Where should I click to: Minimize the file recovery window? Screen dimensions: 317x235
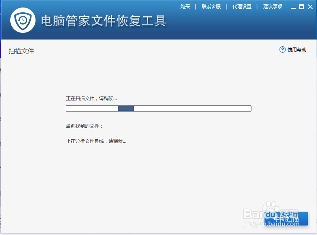(x=293, y=6)
